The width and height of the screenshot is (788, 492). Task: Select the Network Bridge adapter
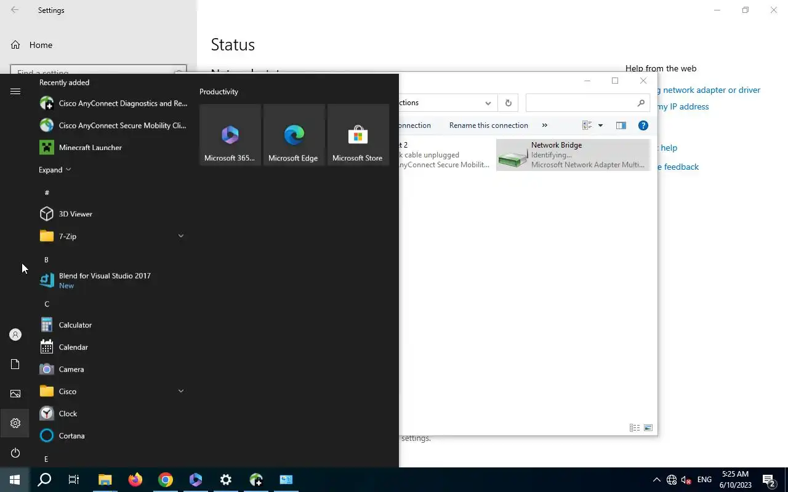point(573,154)
